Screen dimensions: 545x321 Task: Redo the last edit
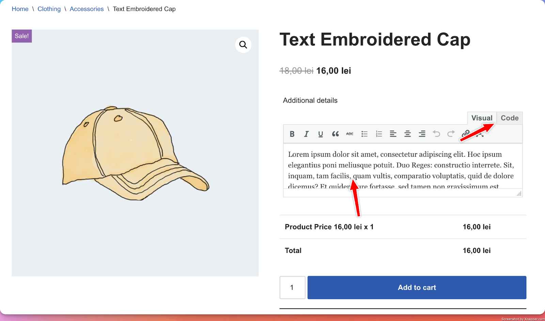tap(451, 134)
